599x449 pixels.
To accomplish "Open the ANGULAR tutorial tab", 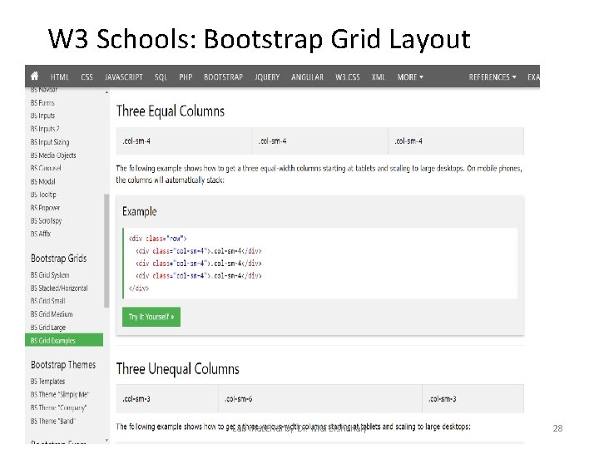I will click(x=308, y=77).
